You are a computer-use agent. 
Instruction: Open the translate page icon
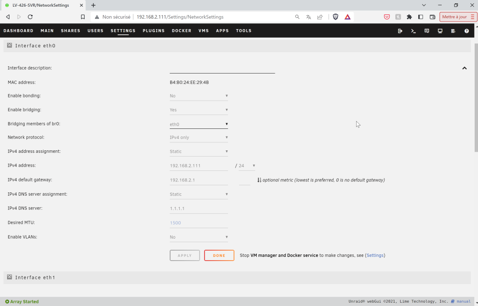click(x=308, y=17)
